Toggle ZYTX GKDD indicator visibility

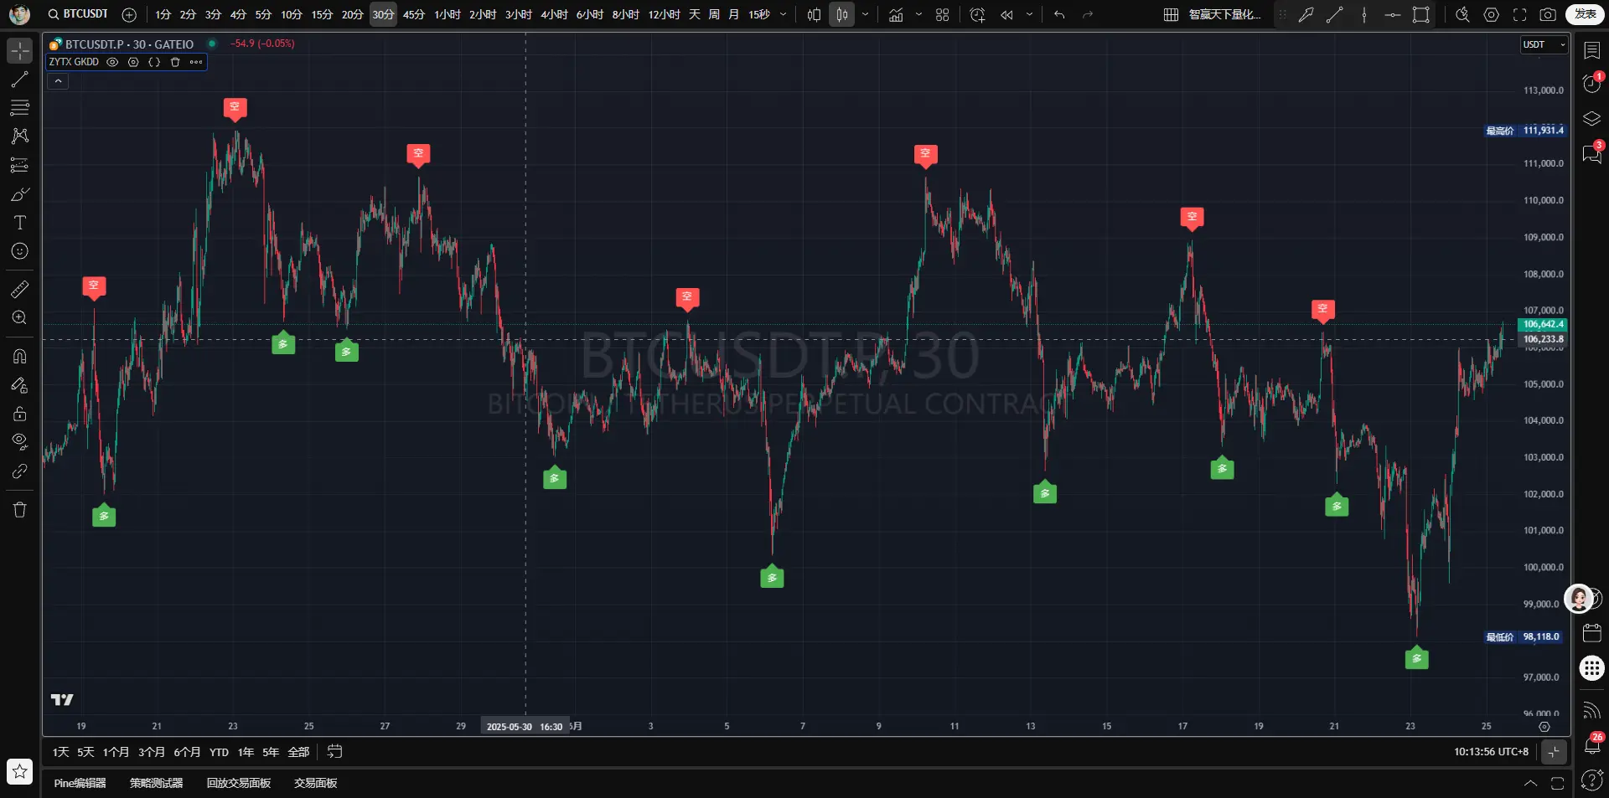click(112, 62)
